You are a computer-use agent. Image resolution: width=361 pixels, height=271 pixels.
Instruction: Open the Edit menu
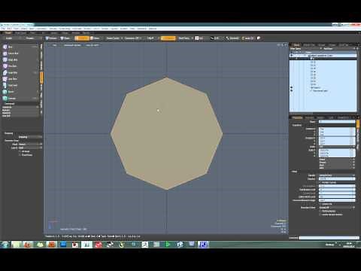coord(9,29)
